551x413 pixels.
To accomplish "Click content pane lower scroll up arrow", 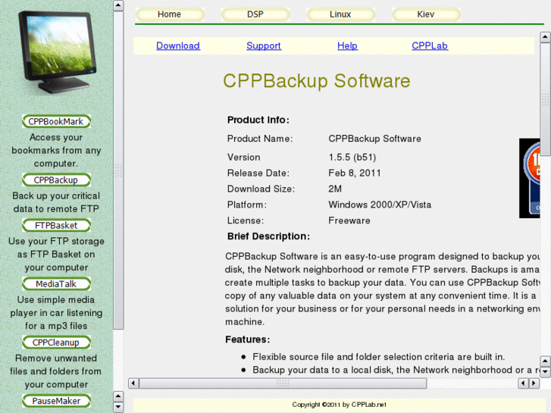I will pyautogui.click(x=545, y=361).
